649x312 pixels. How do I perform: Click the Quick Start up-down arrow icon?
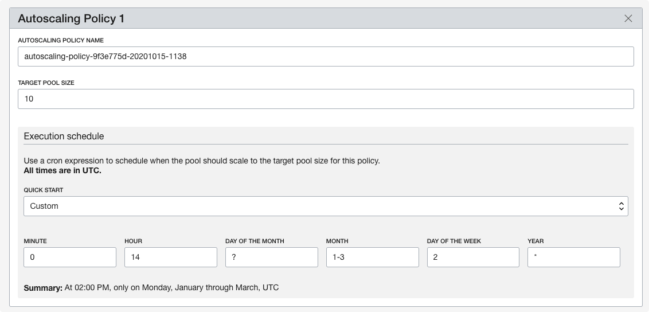621,206
